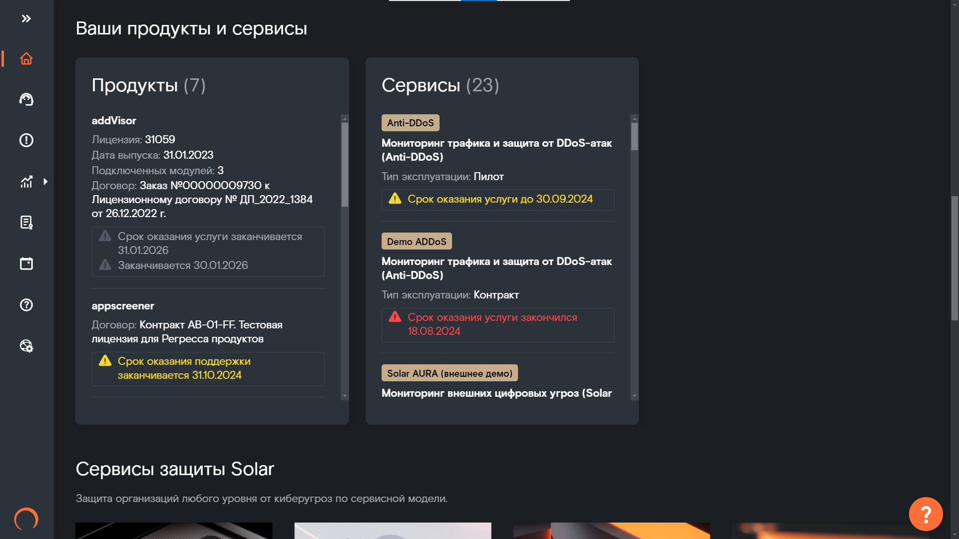Screen dimensions: 959x539
Task: Expand the sidebar with double chevron
Action: [26, 19]
